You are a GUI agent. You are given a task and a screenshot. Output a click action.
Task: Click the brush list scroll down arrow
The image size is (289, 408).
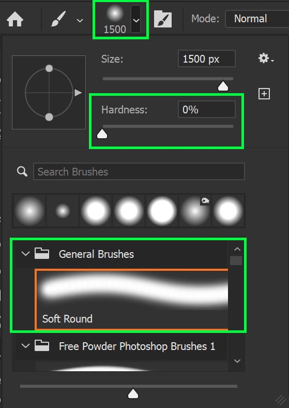pyautogui.click(x=237, y=361)
